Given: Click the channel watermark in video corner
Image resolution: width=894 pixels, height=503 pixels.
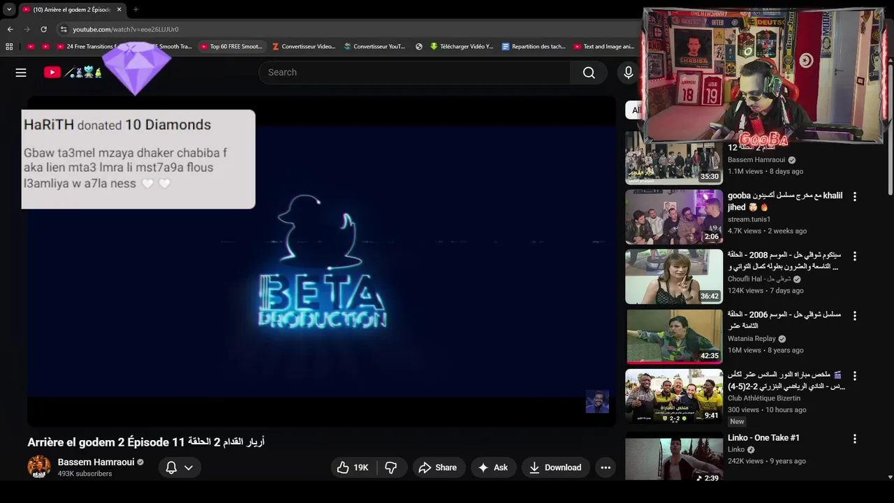Looking at the screenshot, I should pos(597,402).
